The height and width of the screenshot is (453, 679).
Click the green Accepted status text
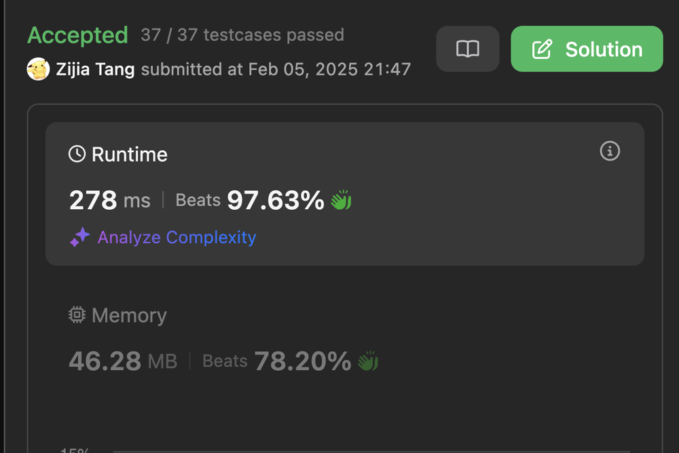point(77,35)
